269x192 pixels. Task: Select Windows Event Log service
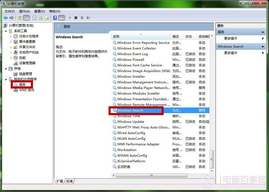[161, 54]
